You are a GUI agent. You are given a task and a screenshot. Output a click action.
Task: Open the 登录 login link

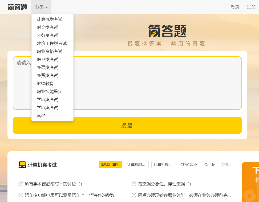(x=235, y=7)
